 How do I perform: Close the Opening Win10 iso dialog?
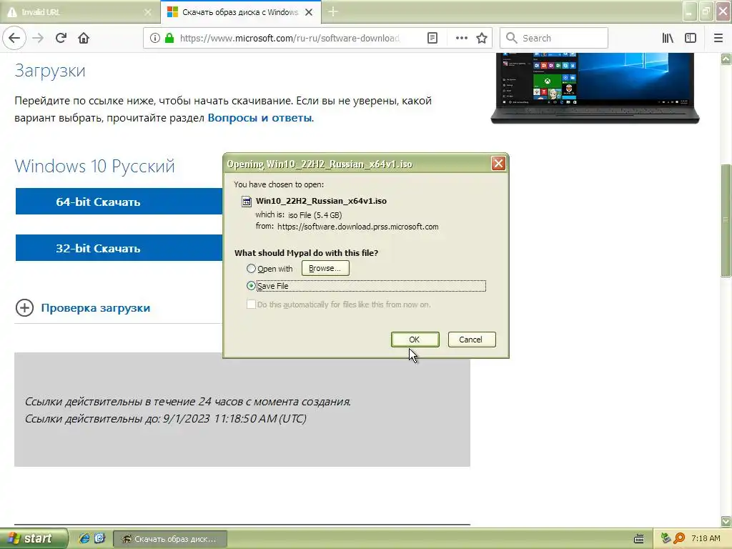coord(498,164)
